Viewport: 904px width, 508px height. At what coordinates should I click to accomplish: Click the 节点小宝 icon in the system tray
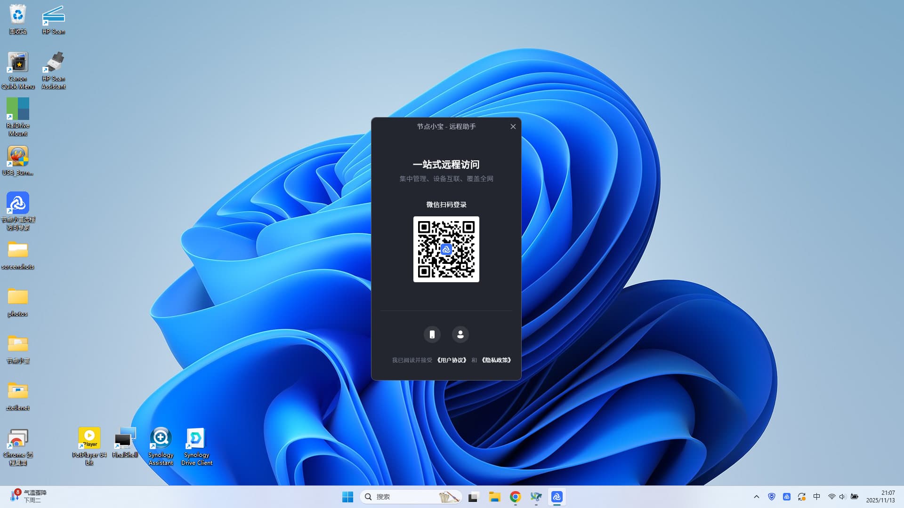tap(787, 496)
